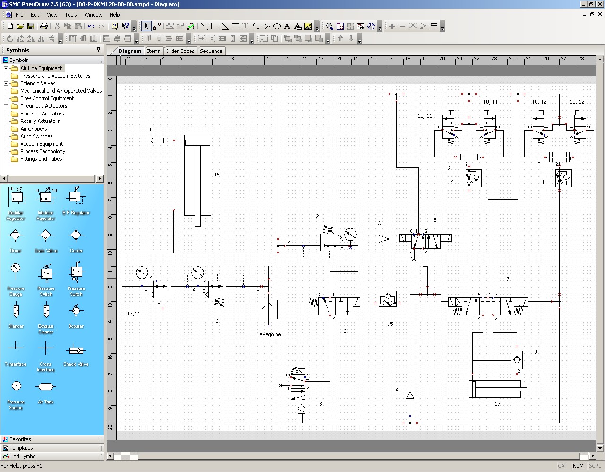Activate the zoom magnifier tool

329,26
